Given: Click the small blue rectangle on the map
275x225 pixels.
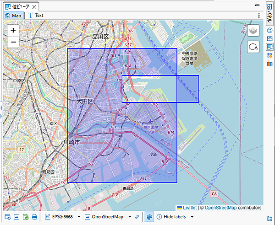Looking at the screenshot, I should 188,88.
